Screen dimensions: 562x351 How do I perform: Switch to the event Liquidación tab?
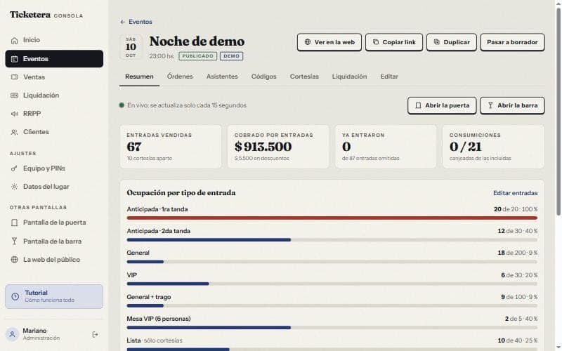click(x=349, y=77)
